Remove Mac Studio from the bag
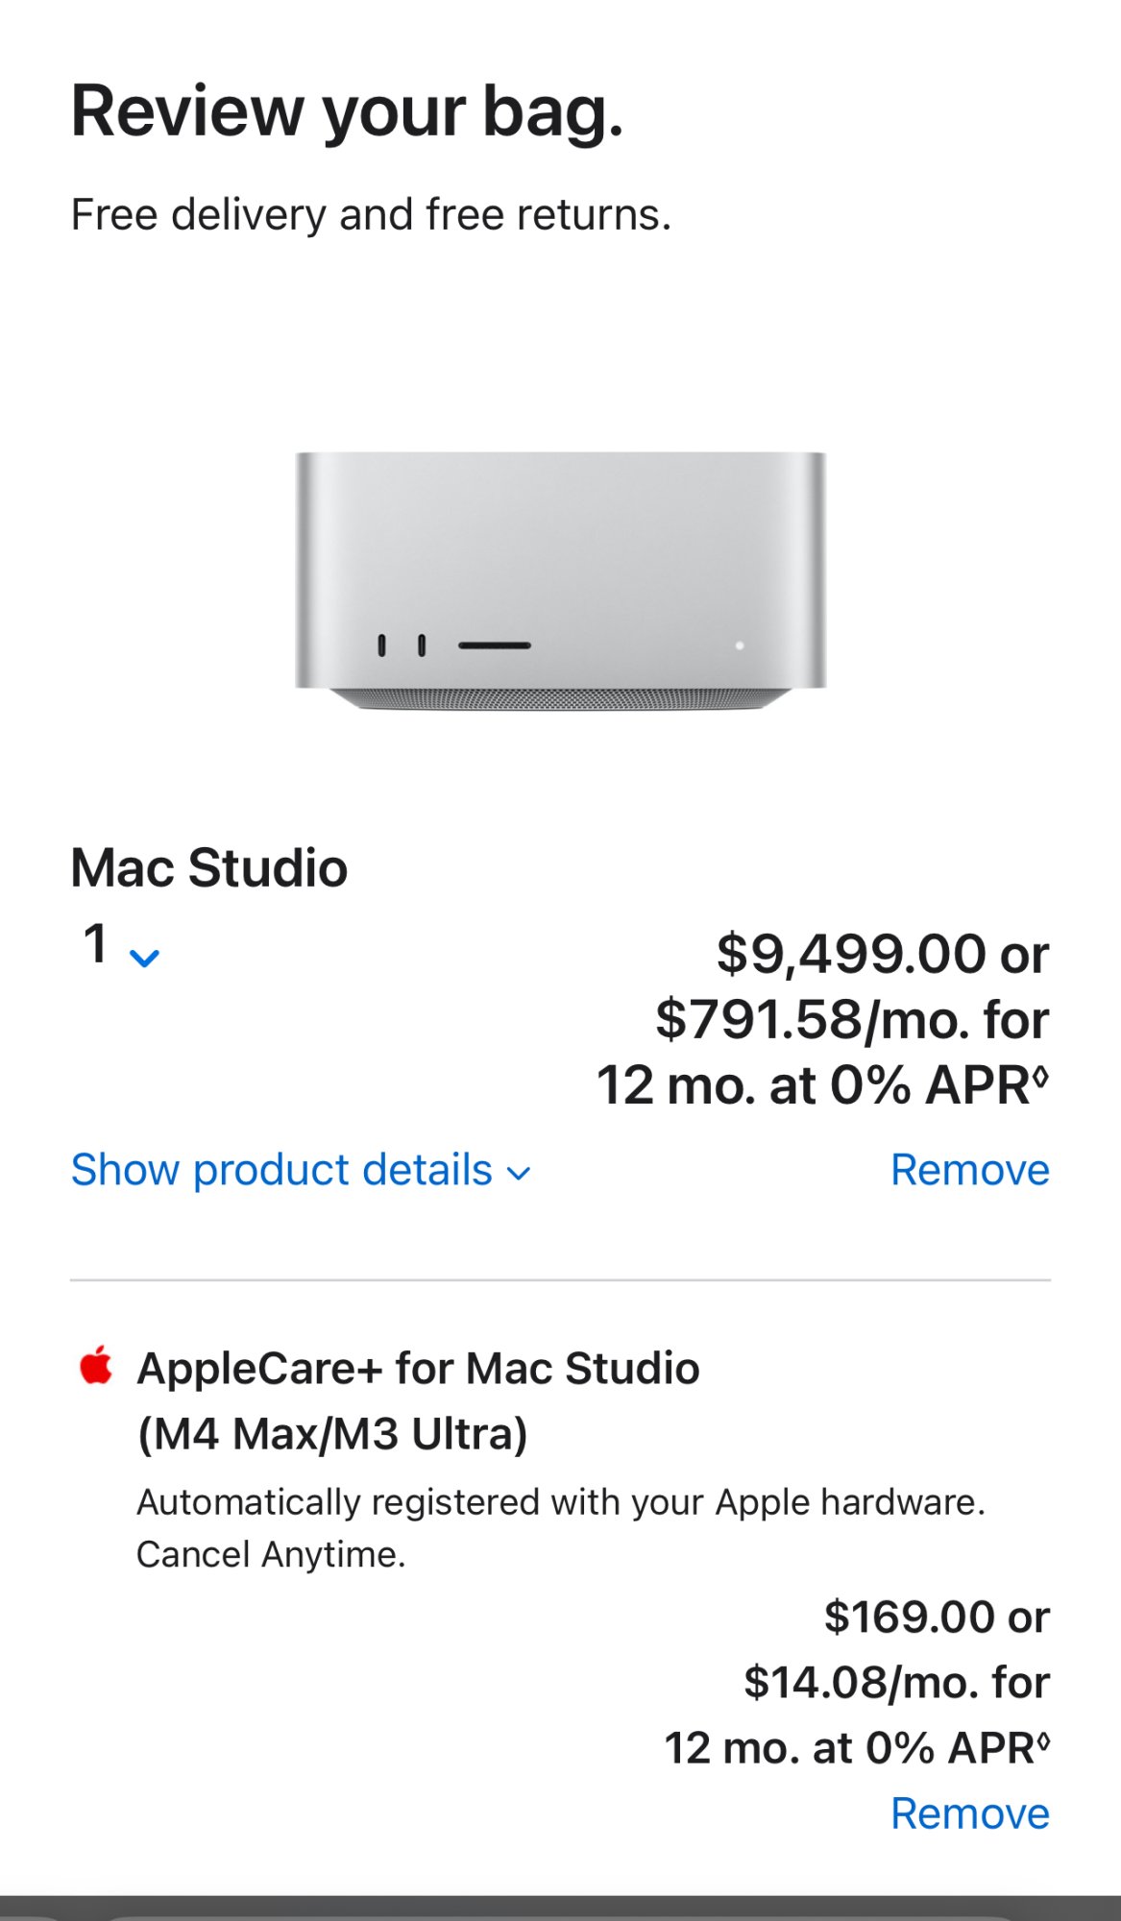This screenshot has width=1121, height=1921. point(969,1170)
